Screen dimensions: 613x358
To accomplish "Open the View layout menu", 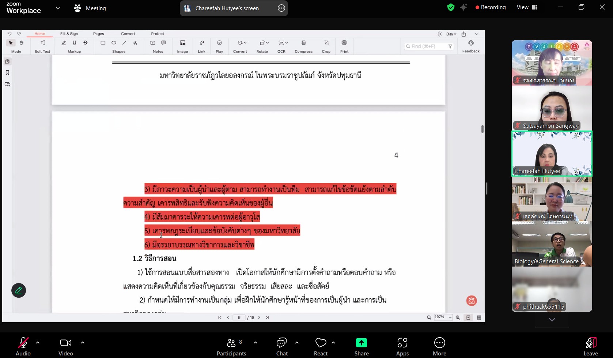I will [527, 7].
